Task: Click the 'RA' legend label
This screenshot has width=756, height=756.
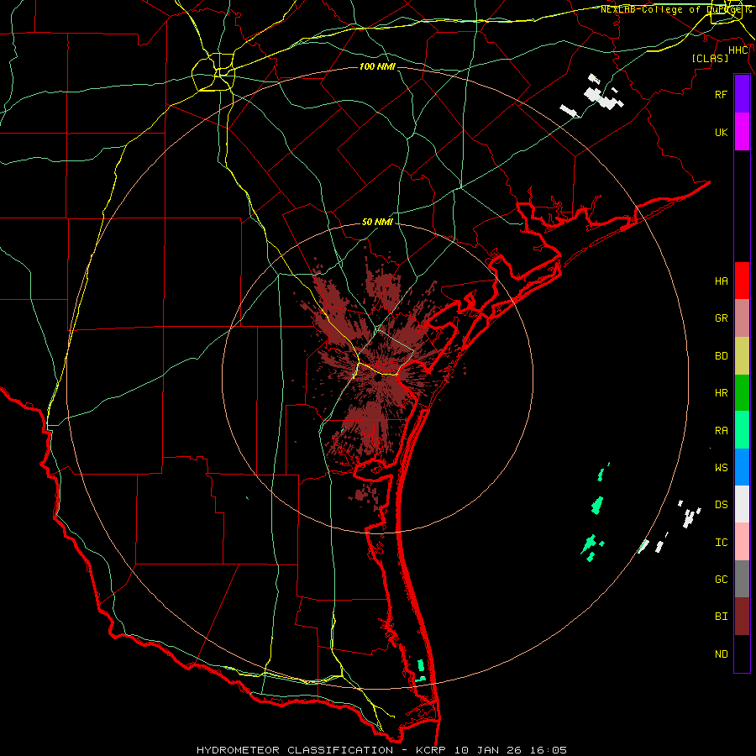Action: tap(722, 431)
